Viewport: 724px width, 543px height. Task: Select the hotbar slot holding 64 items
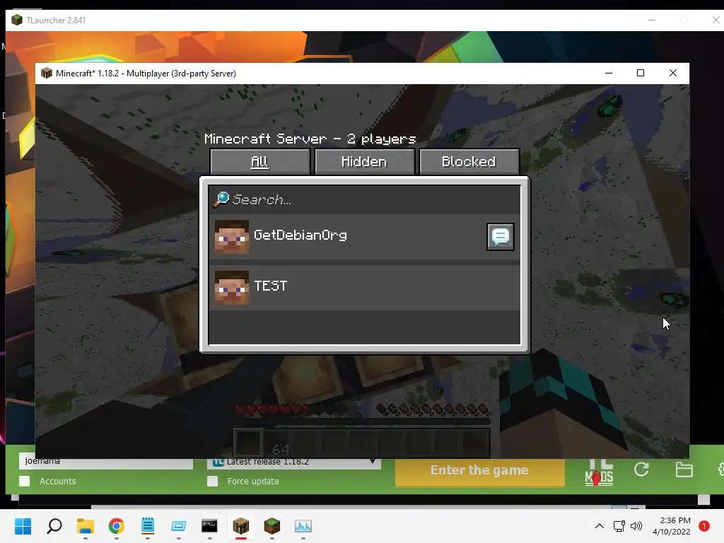click(x=277, y=443)
